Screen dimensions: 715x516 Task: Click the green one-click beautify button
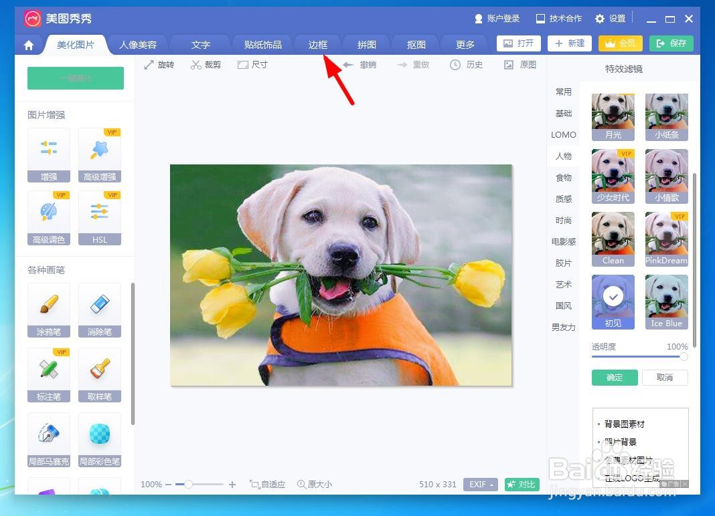76,78
